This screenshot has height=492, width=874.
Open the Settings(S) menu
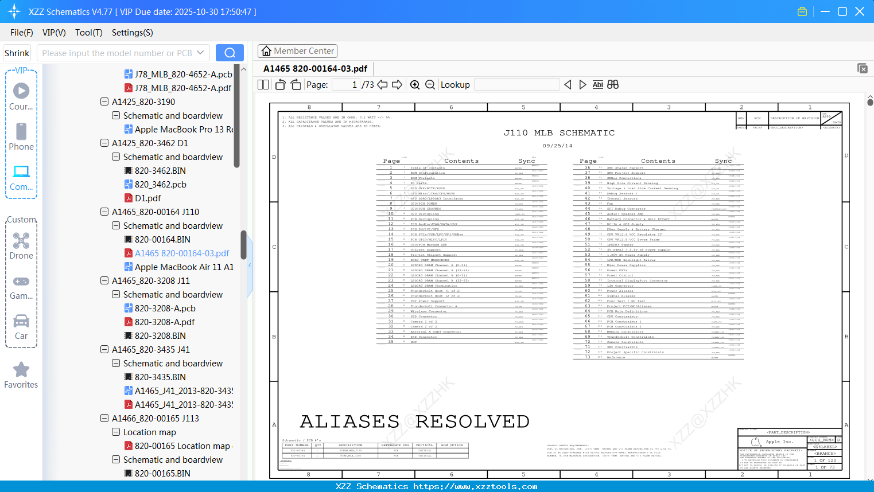click(133, 33)
